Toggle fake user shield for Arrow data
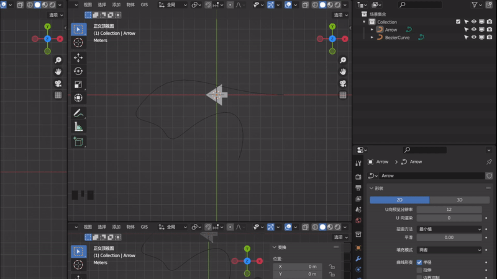Screen dimensions: 497x279 pyautogui.click(x=490, y=176)
